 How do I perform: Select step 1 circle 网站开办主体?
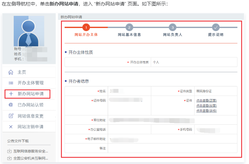pyautogui.click(x=86, y=27)
